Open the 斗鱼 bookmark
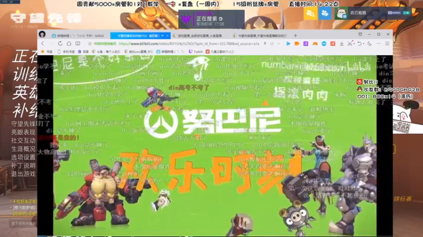This screenshot has height=237, width=423. 106,52
